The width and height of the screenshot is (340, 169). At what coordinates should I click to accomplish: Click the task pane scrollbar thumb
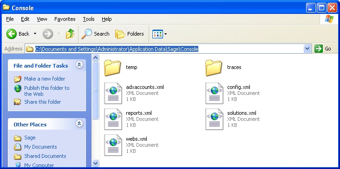[95, 90]
